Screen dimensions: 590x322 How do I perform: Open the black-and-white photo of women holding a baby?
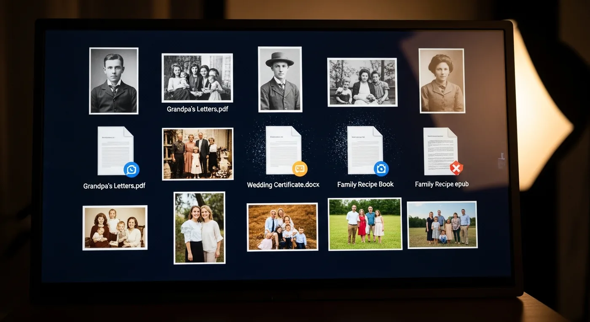coord(197,78)
